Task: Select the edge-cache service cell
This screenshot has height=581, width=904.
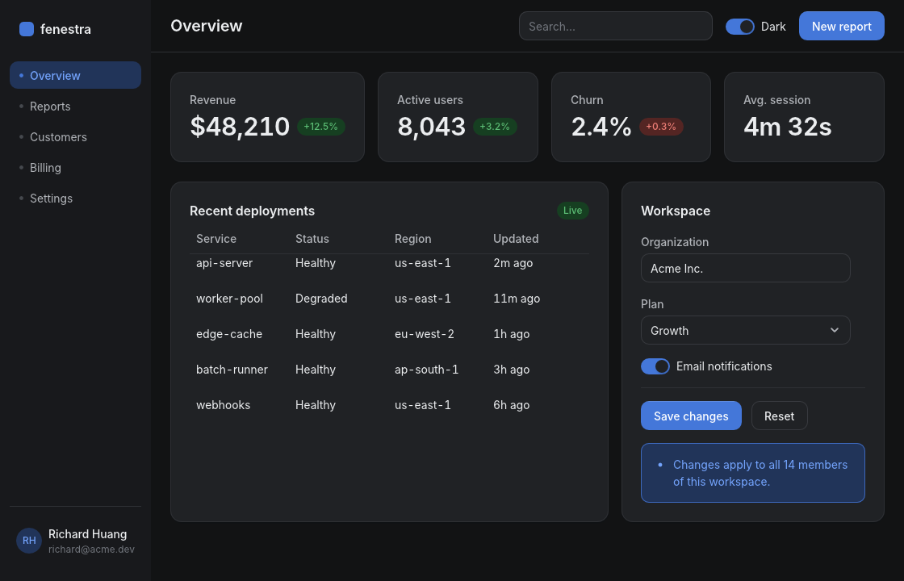Action: click(x=229, y=334)
